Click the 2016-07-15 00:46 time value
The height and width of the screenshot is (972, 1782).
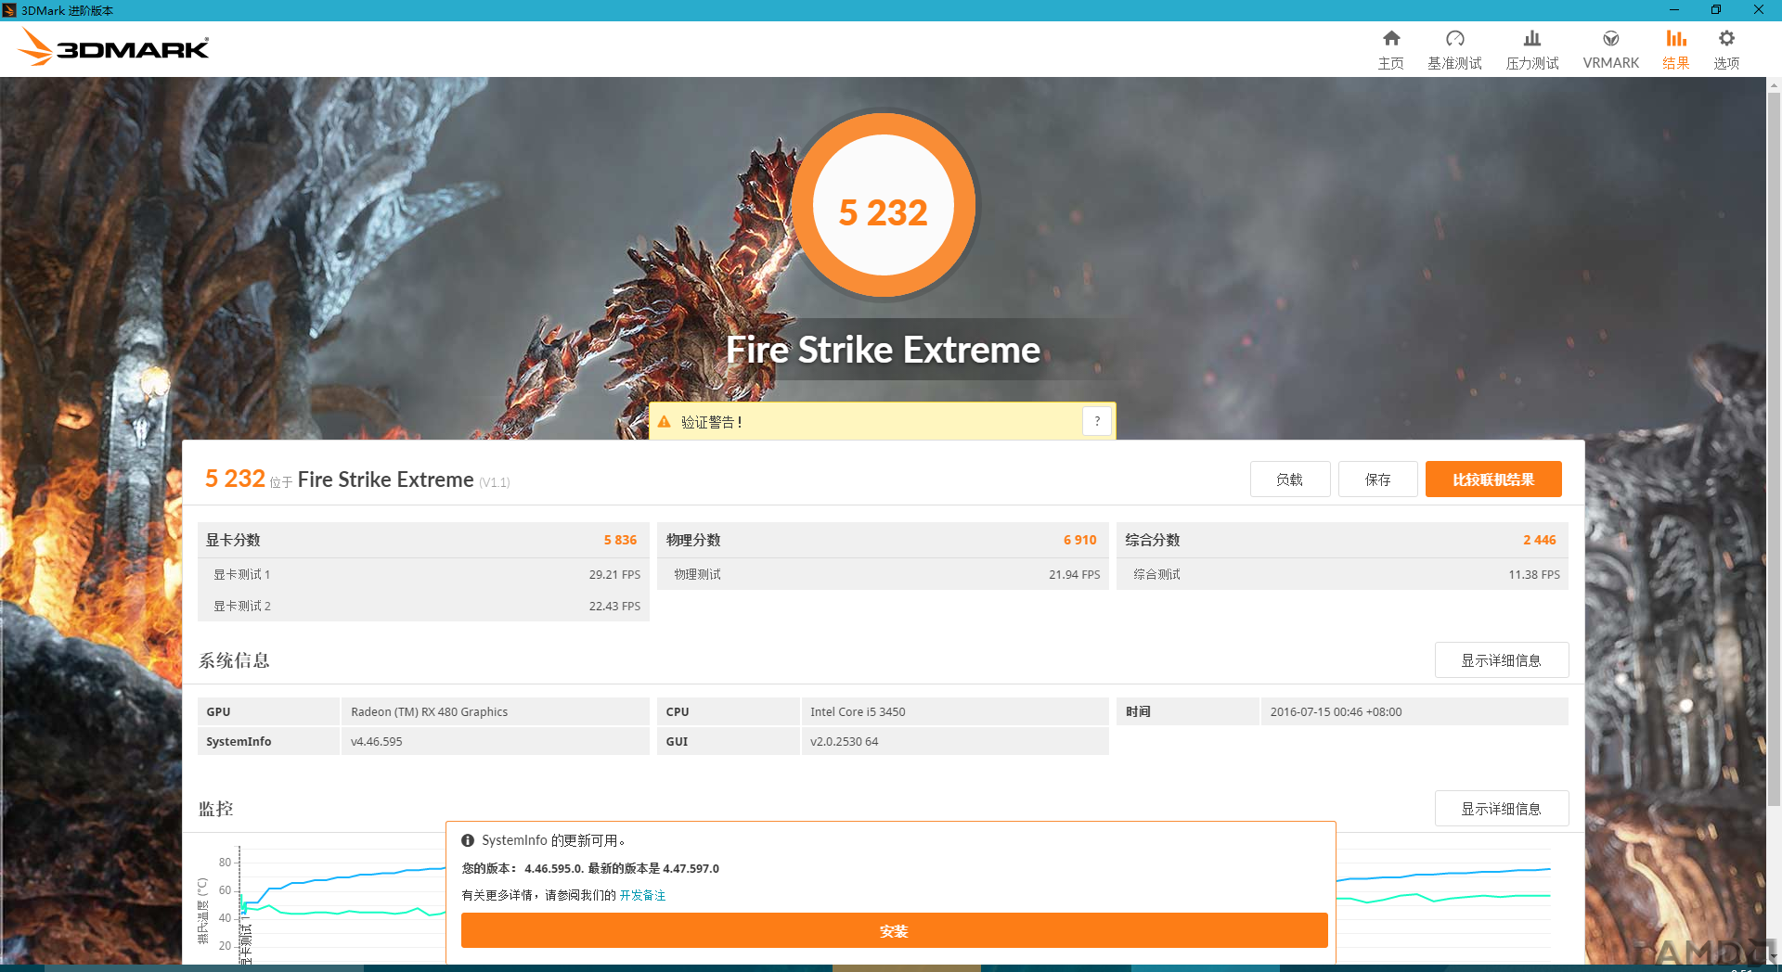tap(1414, 711)
